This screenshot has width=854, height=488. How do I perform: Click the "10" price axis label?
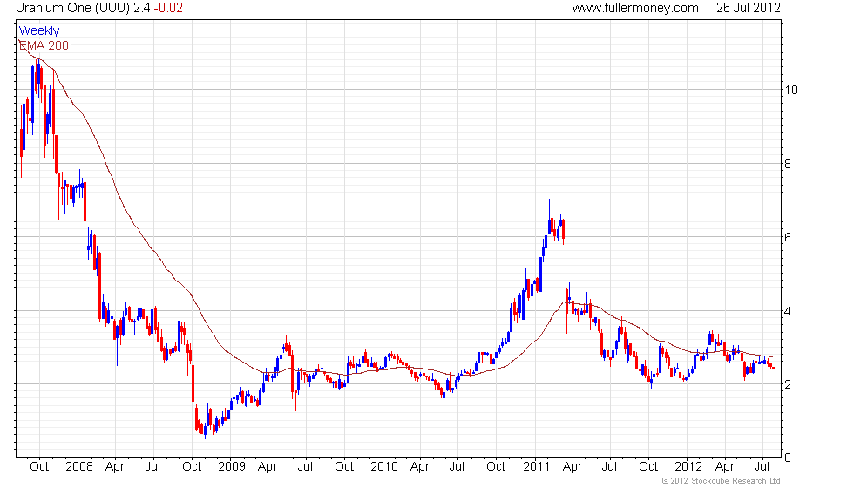click(x=791, y=90)
